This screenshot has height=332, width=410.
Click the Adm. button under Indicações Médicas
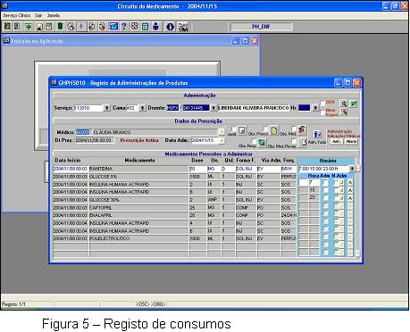click(337, 142)
